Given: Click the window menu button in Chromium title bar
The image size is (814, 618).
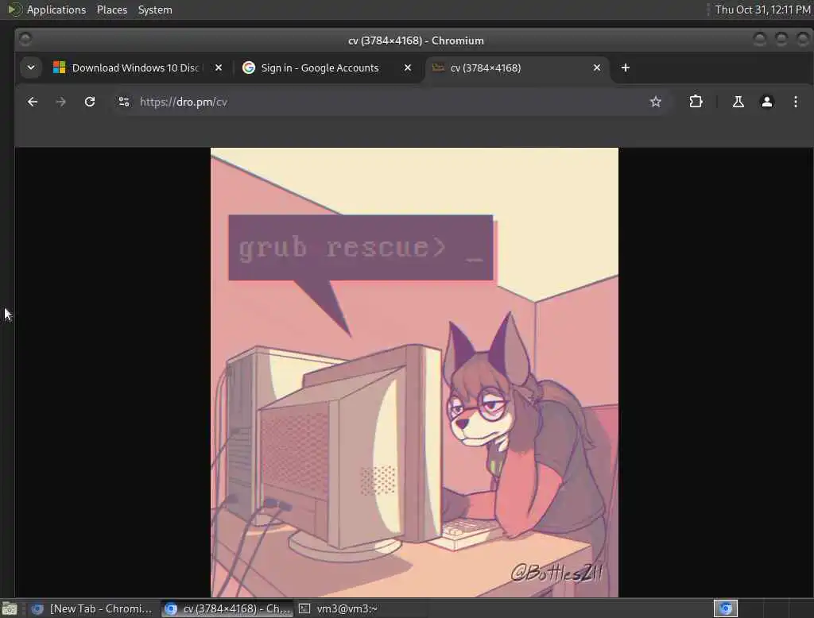Looking at the screenshot, I should click(25, 39).
